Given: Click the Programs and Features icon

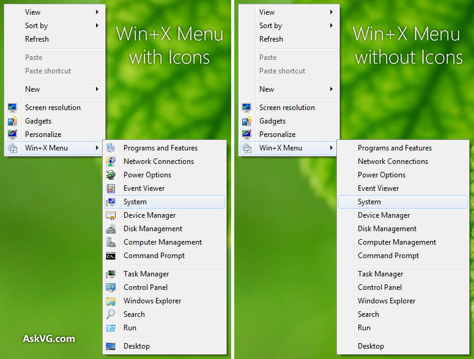Looking at the screenshot, I should [111, 148].
